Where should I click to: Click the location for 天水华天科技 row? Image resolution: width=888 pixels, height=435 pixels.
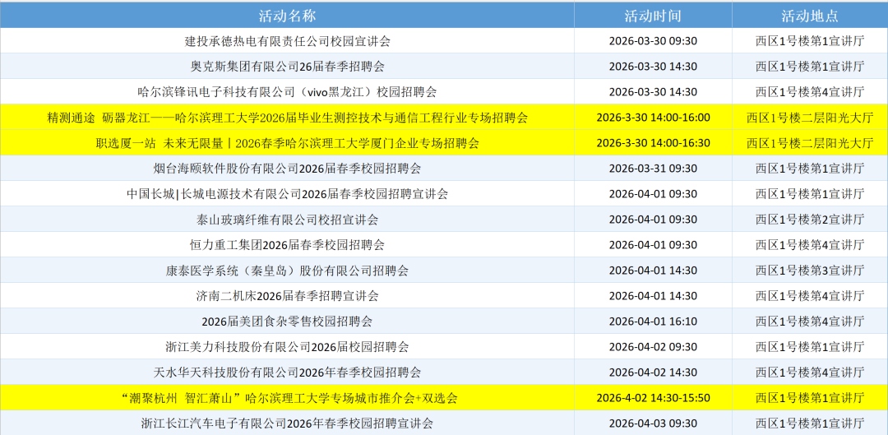tap(810, 373)
